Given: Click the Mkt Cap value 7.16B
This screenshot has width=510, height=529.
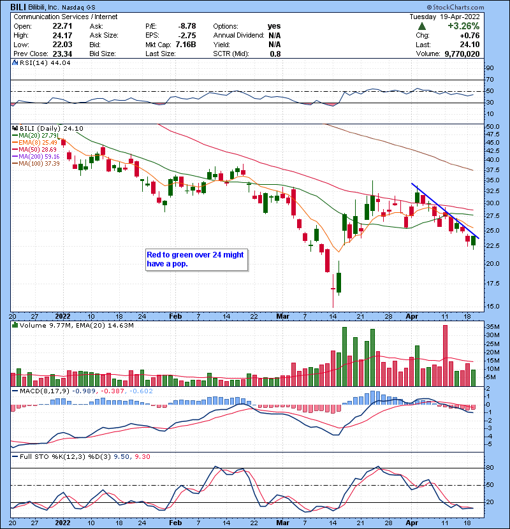Looking at the screenshot, I should click(x=186, y=45).
